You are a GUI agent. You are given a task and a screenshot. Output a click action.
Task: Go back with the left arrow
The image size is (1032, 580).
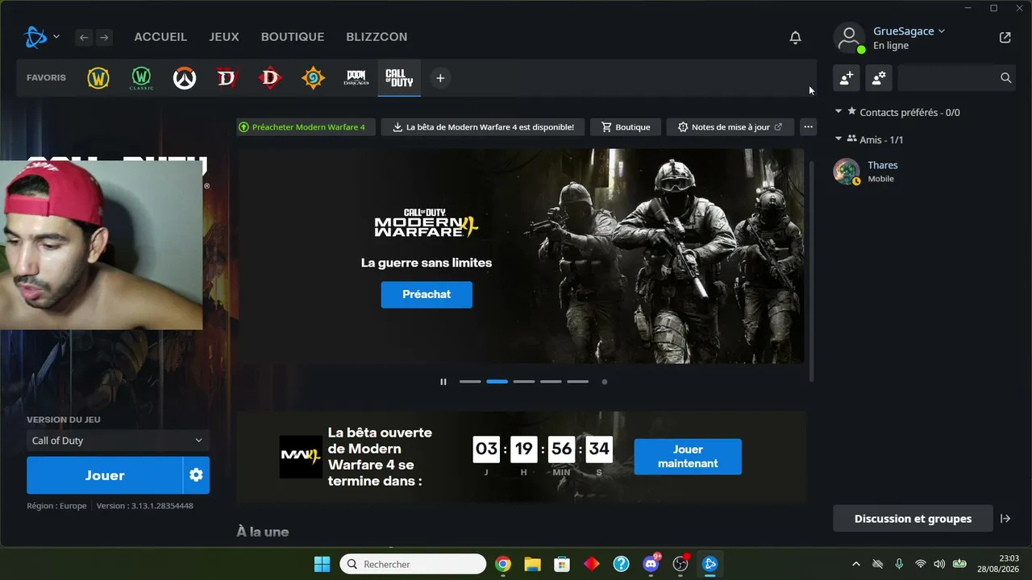click(x=84, y=37)
